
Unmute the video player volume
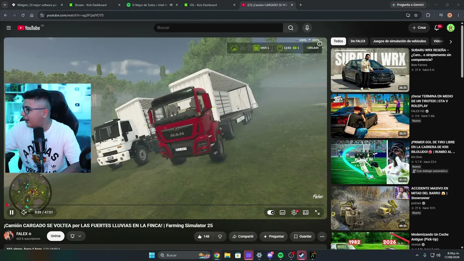pos(24,212)
